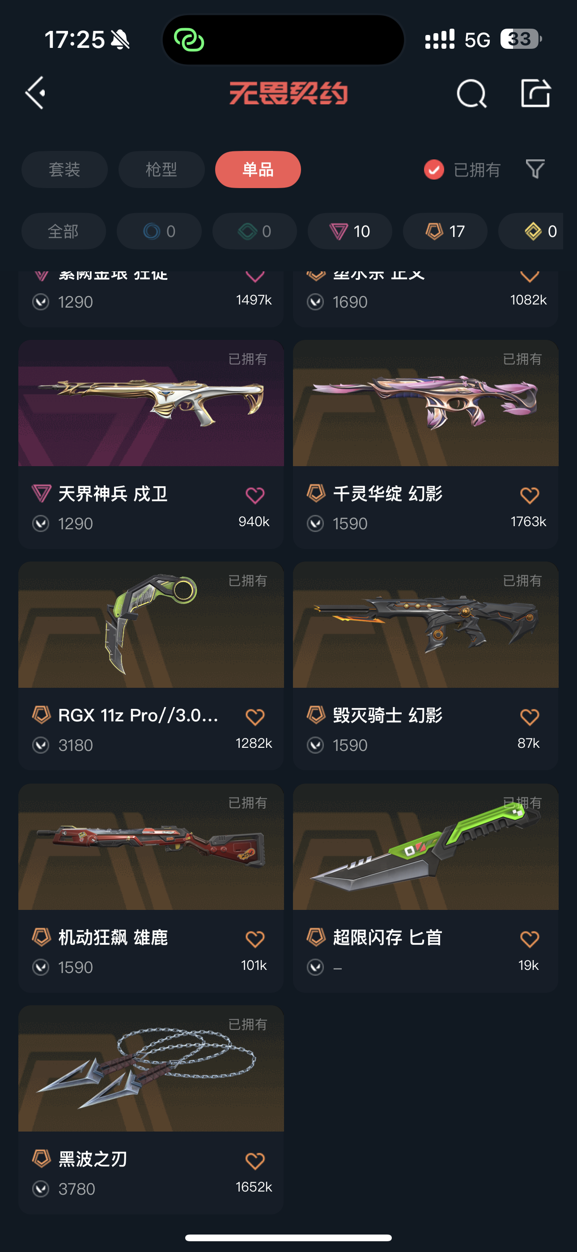Tap heart icon for RGX 11z Pro
Screen dimensions: 577x1252
[255, 717]
